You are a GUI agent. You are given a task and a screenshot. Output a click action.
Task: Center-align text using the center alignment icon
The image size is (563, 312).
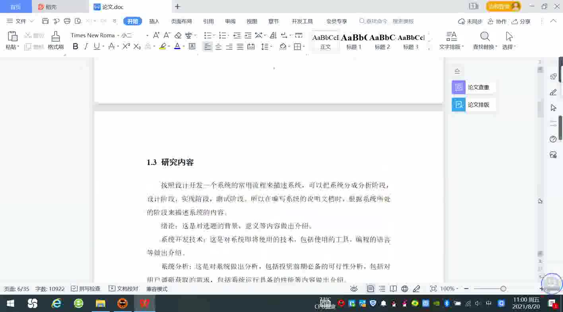(218, 47)
